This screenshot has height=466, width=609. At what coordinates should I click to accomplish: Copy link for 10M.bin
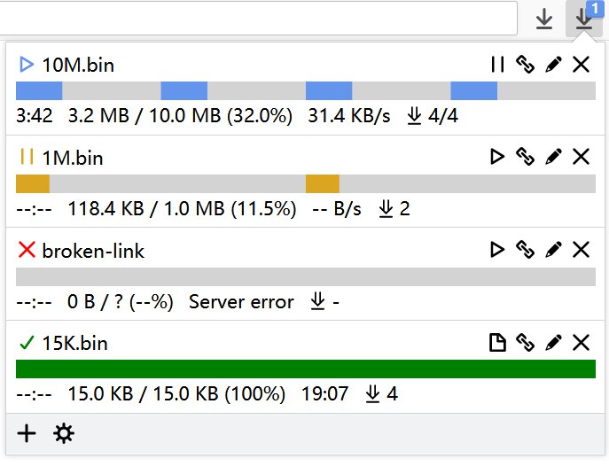(x=526, y=65)
